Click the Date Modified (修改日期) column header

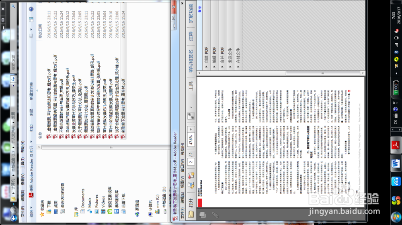(40, 31)
